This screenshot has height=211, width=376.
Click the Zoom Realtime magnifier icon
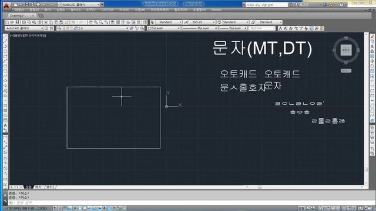pyautogui.click(x=96, y=22)
